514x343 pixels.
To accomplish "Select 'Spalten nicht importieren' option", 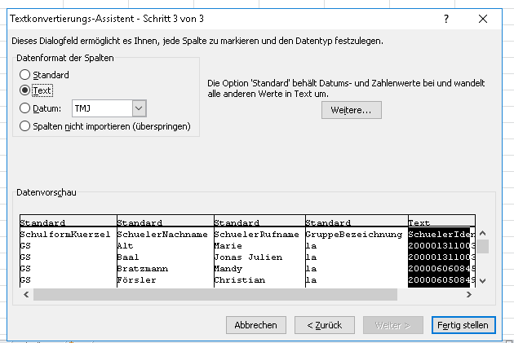I will coord(25,126).
